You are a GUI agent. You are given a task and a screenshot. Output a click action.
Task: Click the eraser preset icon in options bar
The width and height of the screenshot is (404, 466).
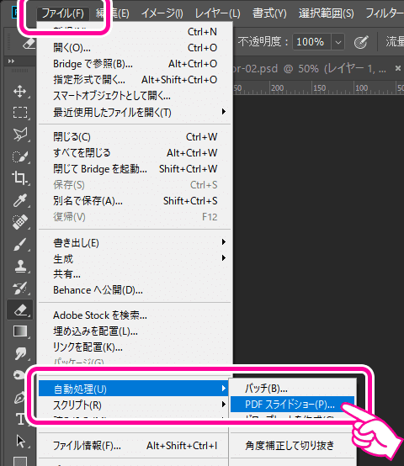tap(29, 44)
